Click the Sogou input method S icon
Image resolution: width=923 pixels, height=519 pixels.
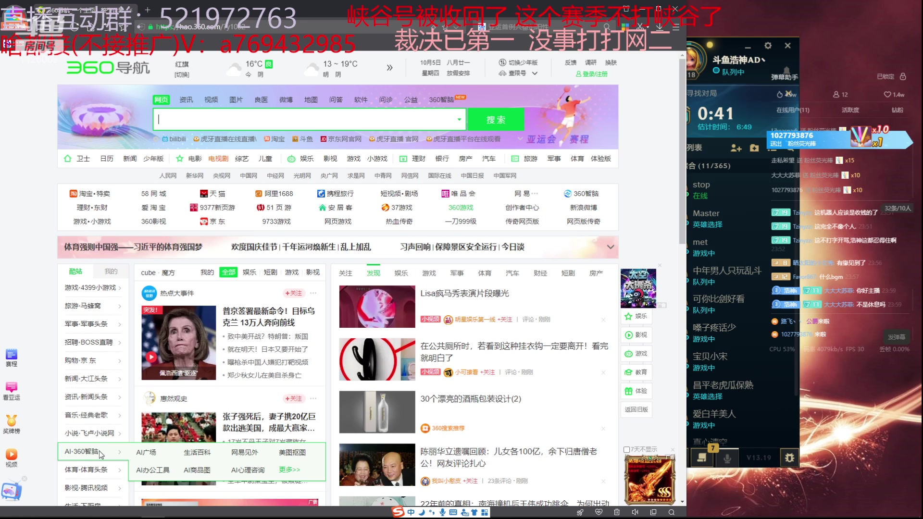click(x=398, y=512)
